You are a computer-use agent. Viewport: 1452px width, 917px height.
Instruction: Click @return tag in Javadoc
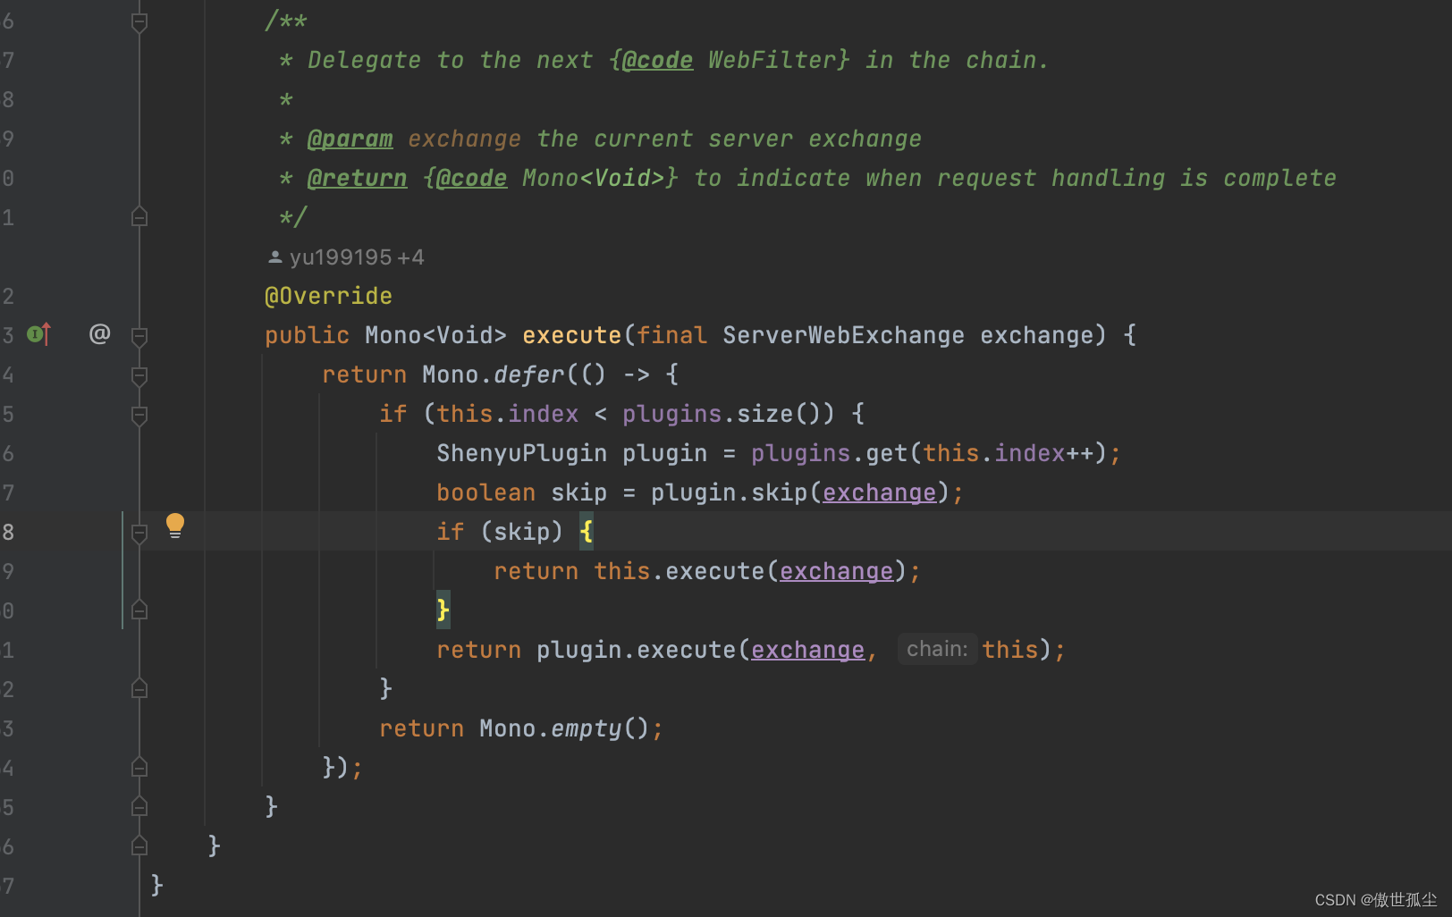click(x=357, y=178)
